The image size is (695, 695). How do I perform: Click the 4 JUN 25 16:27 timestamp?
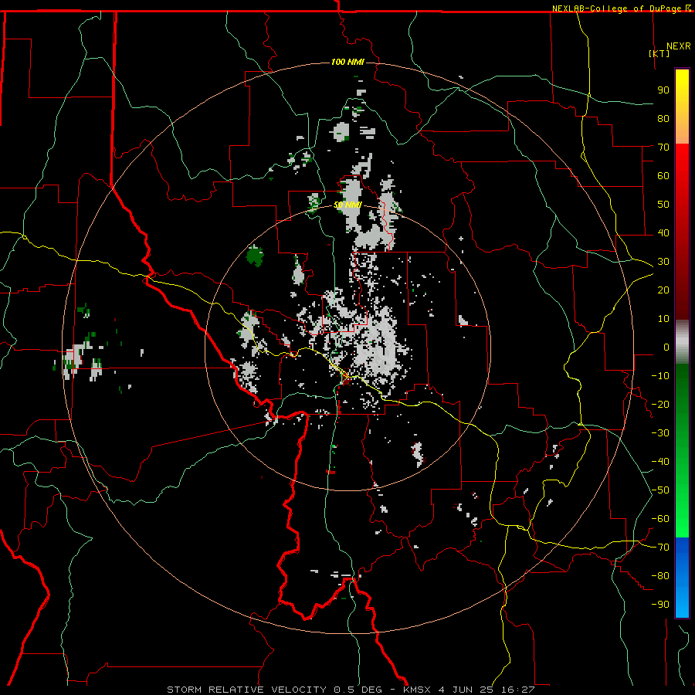coord(486,690)
